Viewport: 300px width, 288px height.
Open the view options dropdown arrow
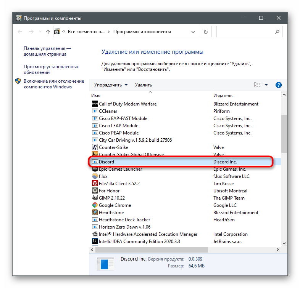click(266, 85)
